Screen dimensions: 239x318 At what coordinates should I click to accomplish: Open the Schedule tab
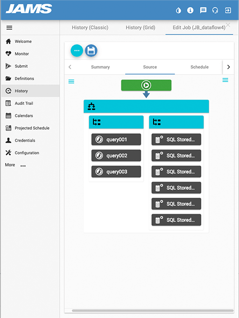[x=199, y=67]
